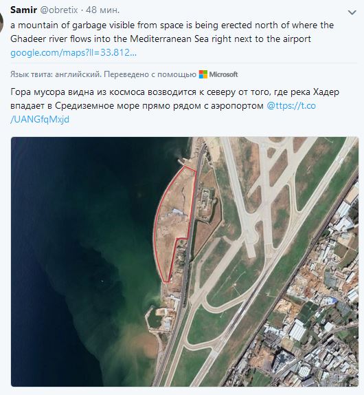The width and height of the screenshot is (364, 395).
Task: Click the Microsoft translator wordmark
Action: coord(223,74)
